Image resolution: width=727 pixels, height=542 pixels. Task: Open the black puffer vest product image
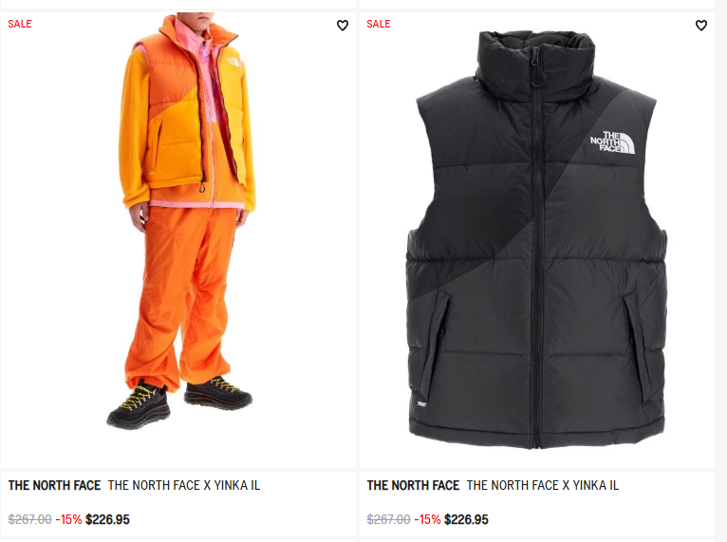pos(537,240)
